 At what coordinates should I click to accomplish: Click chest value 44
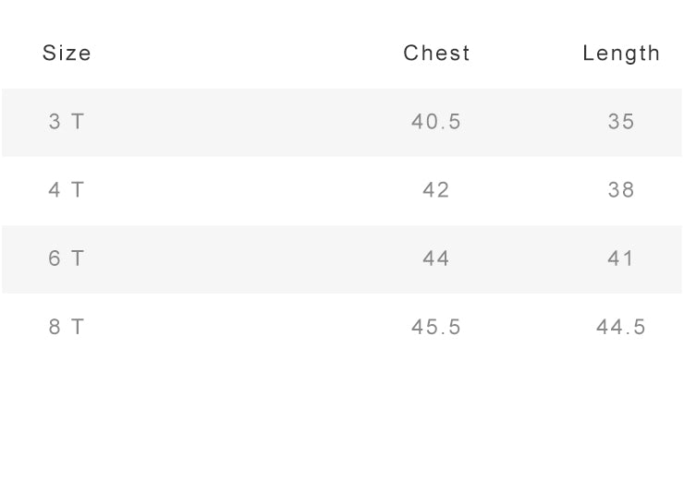(436, 258)
